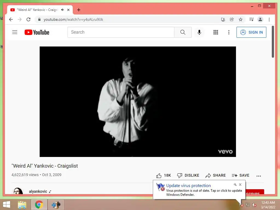The width and height of the screenshot is (280, 210).
Task: Go to YouTube home via the logo
Action: point(37,32)
